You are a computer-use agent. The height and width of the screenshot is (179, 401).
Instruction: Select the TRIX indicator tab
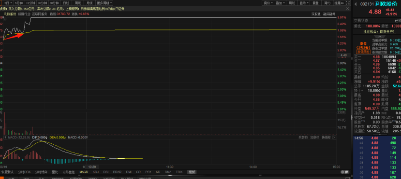pos(179,172)
